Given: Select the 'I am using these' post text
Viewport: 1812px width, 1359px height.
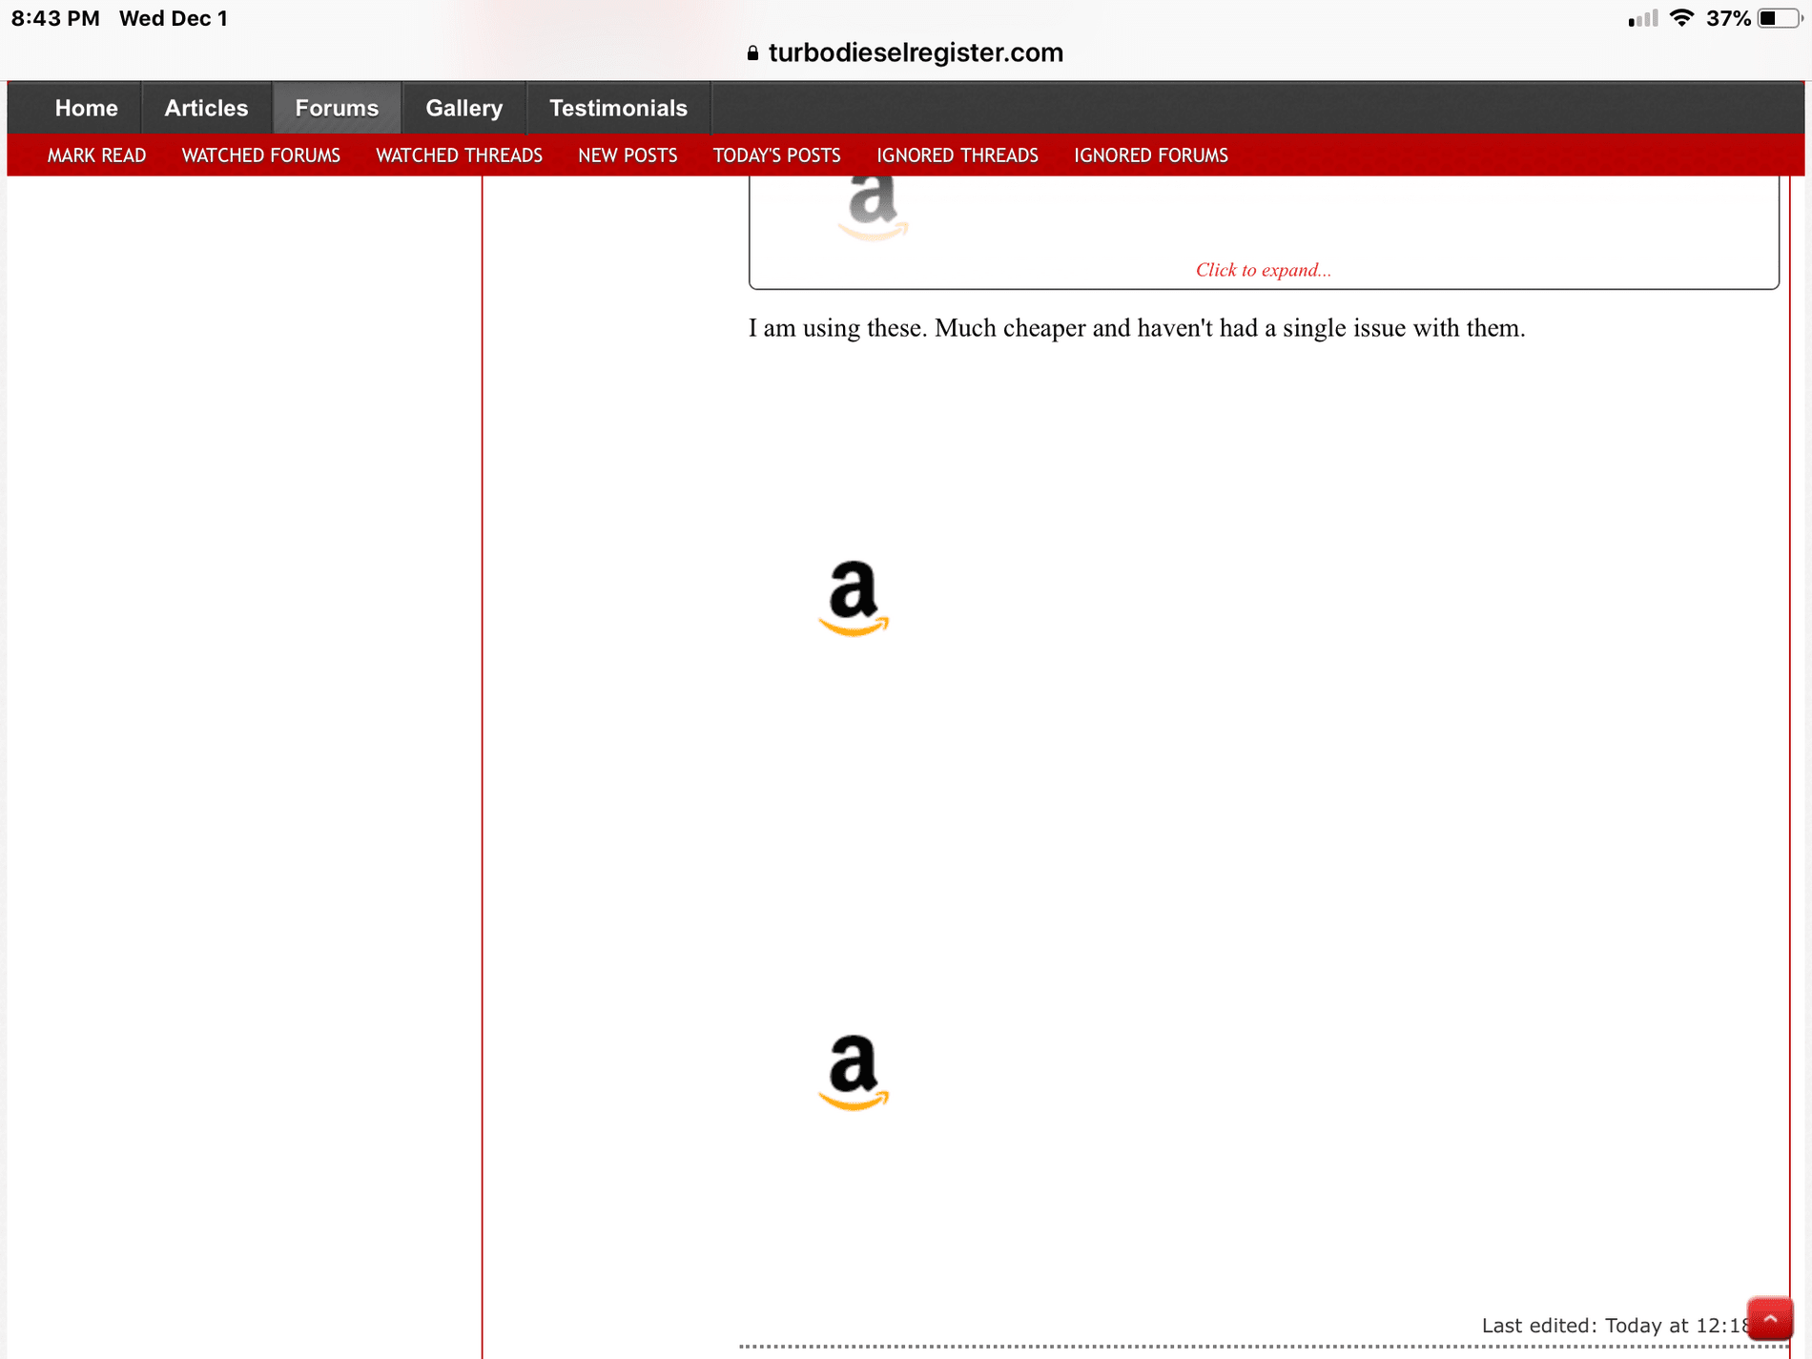Looking at the screenshot, I should [x=1137, y=328].
